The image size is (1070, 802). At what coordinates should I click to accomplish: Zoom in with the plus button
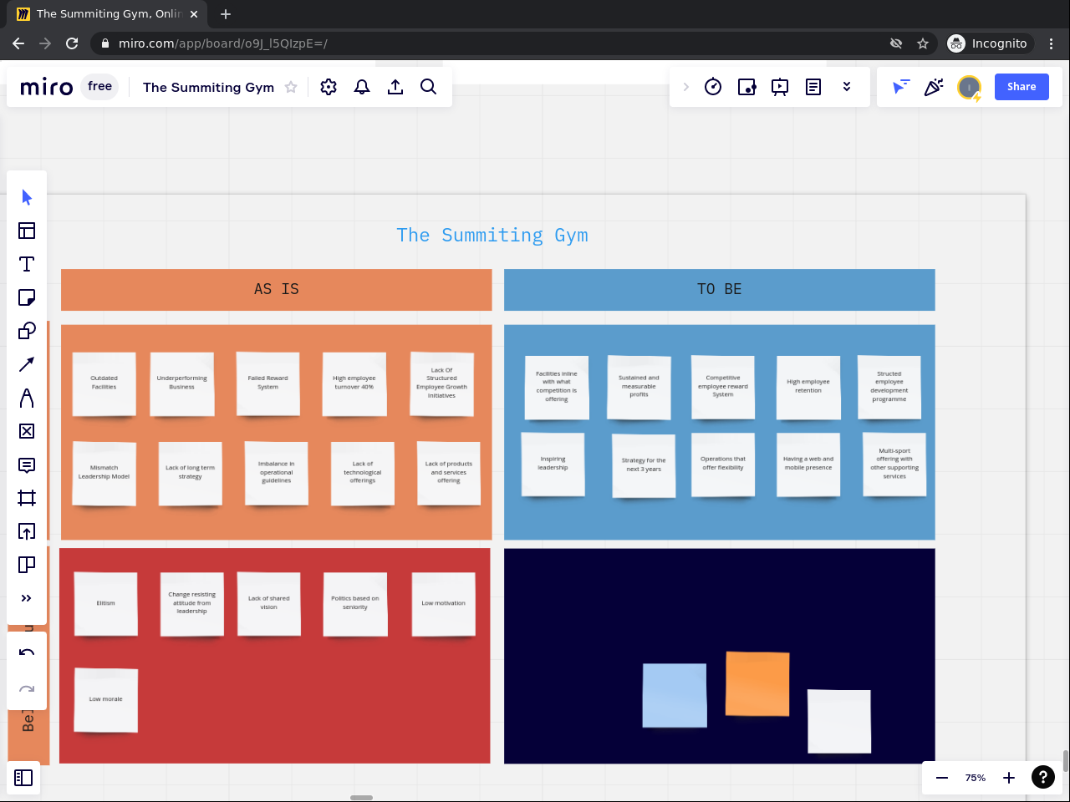[1009, 778]
